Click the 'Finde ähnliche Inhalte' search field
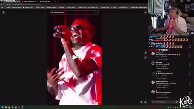Viewport: 194px width, 109px height. pyautogui.click(x=72, y=12)
